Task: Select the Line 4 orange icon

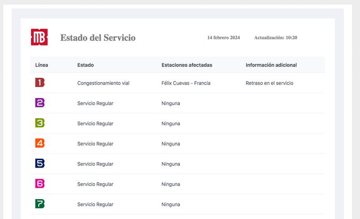Action: pos(40,143)
